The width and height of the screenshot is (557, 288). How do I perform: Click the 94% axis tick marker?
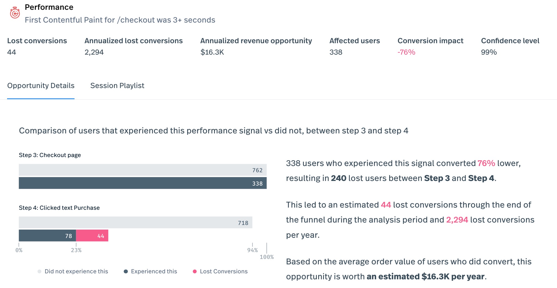point(252,250)
